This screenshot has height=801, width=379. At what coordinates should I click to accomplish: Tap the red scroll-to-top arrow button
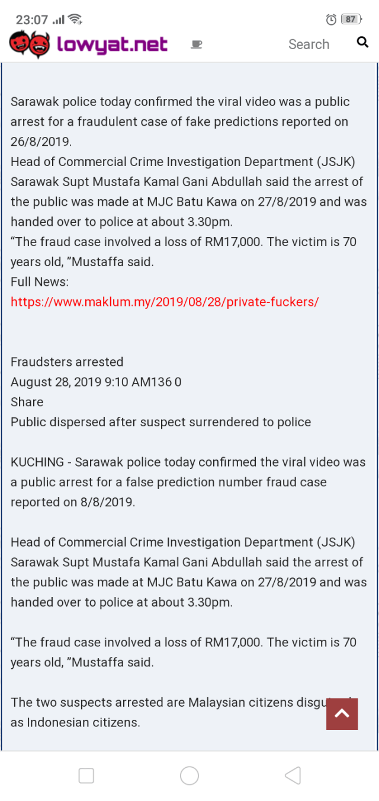tap(342, 713)
